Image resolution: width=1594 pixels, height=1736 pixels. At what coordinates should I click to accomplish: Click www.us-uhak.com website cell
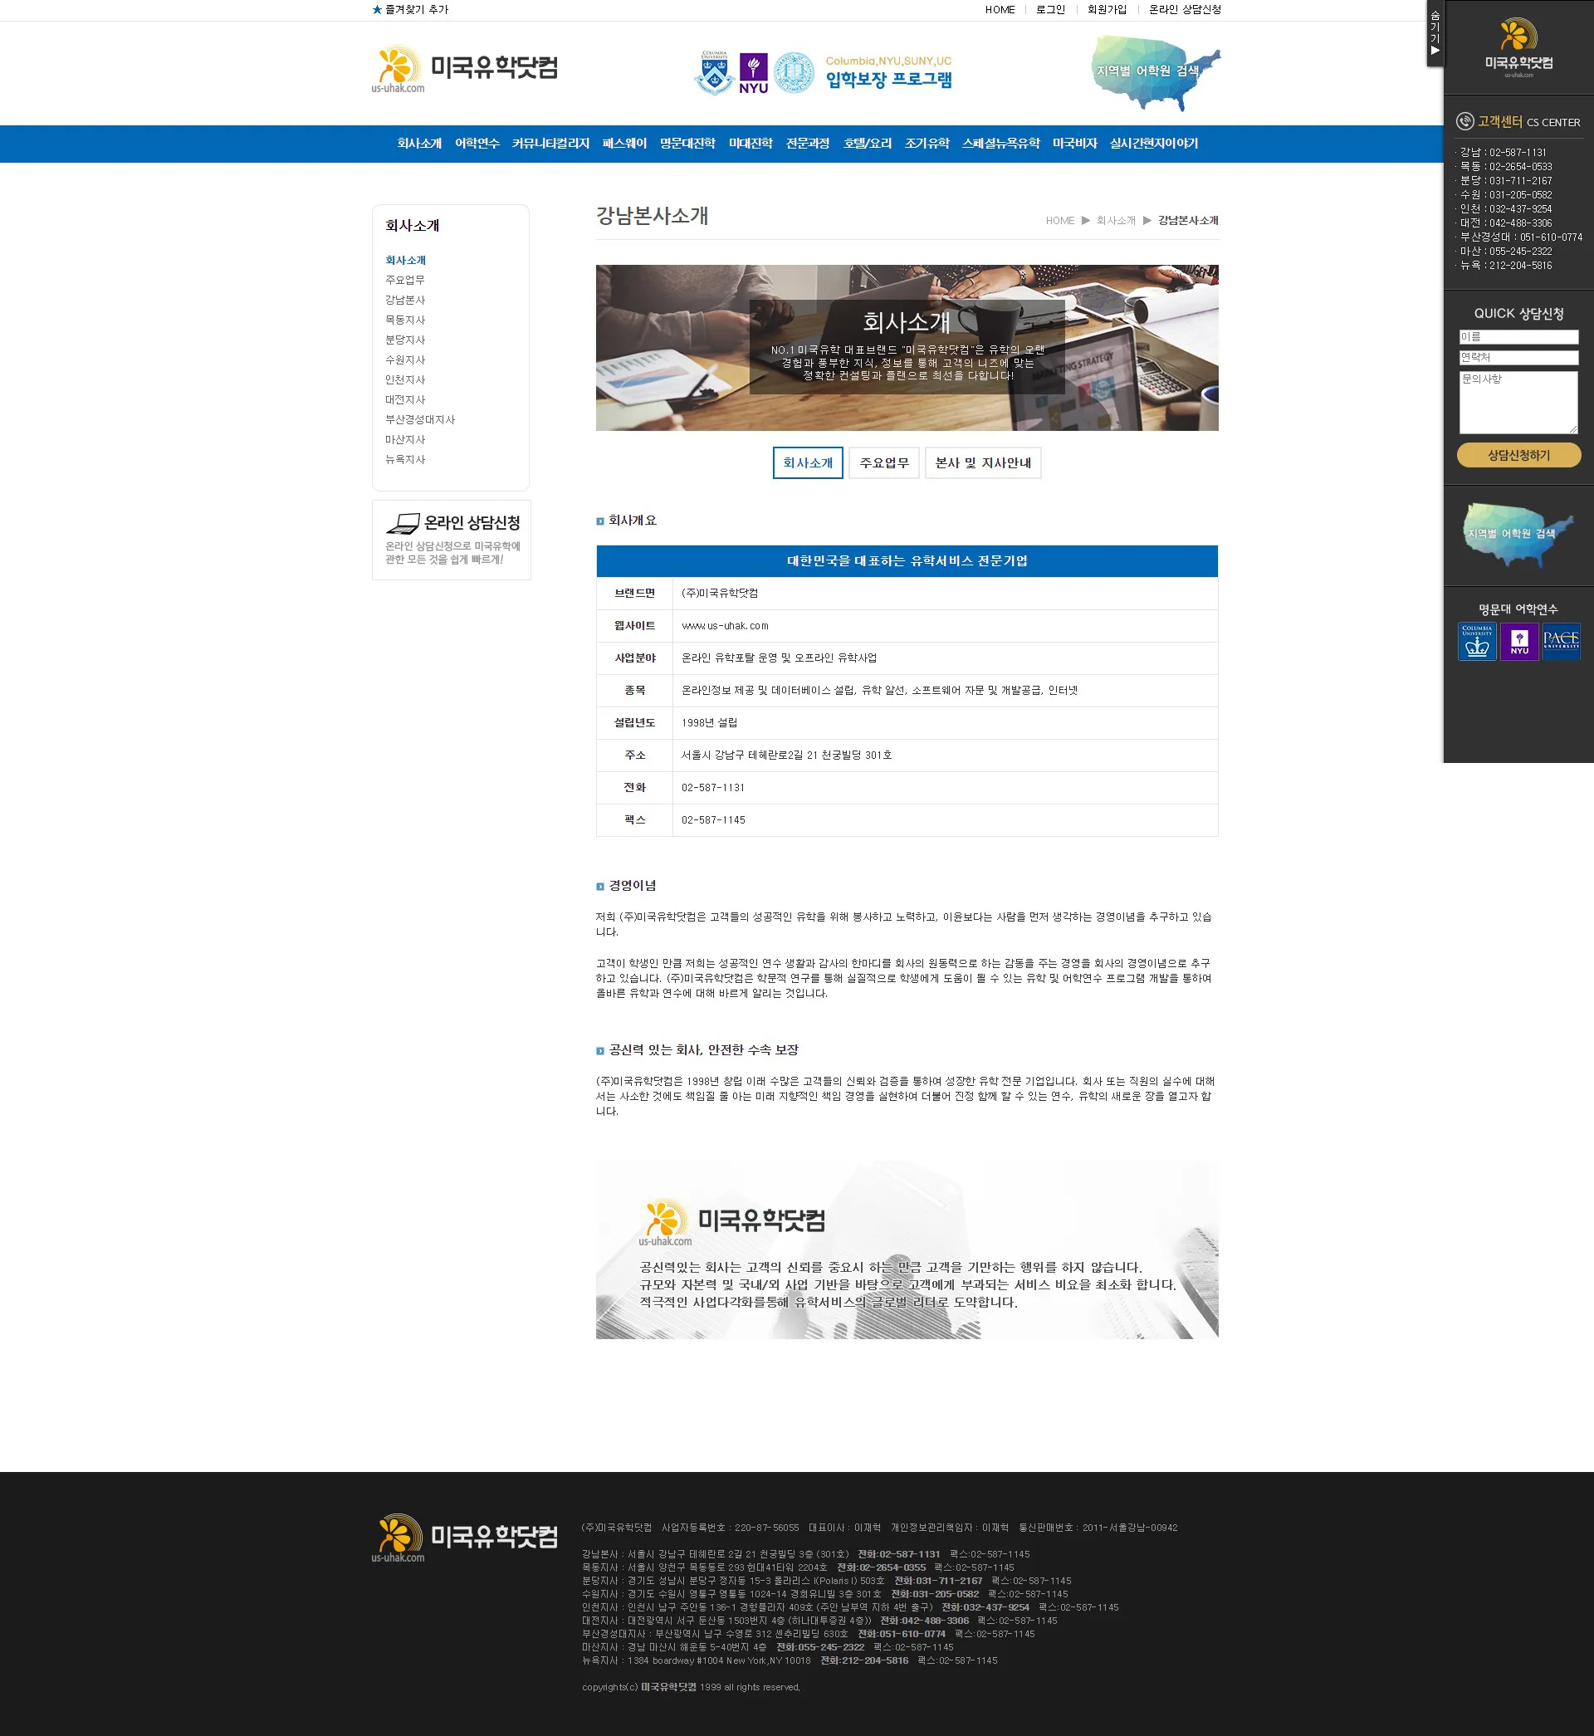725,626
